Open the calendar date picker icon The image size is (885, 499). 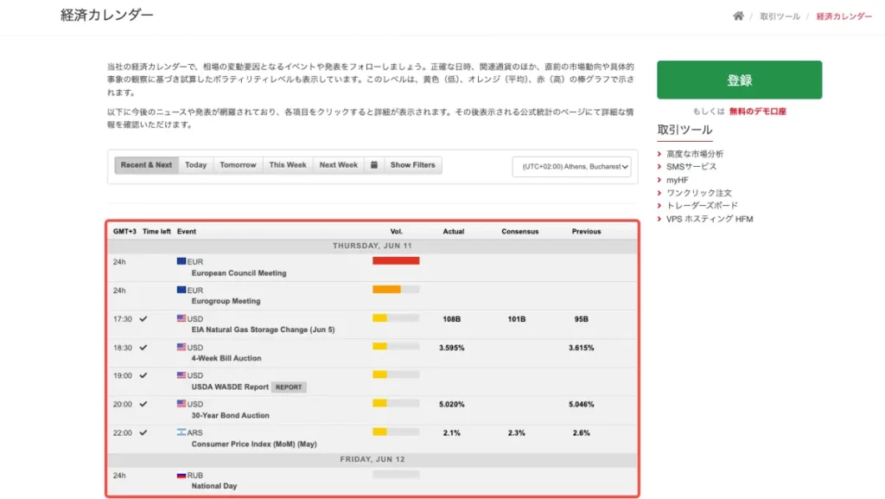tap(373, 165)
